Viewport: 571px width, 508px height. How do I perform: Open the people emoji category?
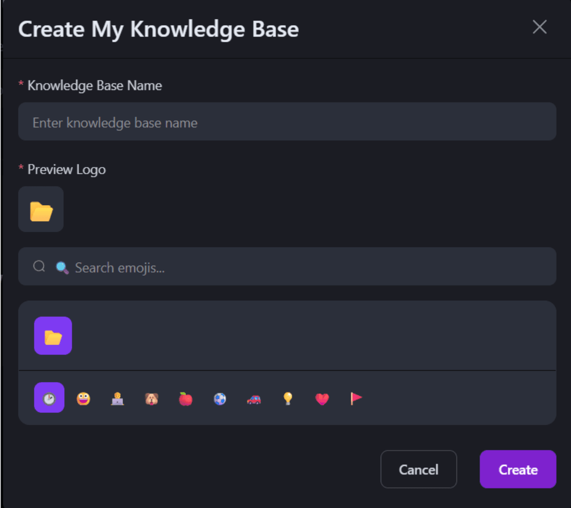pyautogui.click(x=117, y=398)
